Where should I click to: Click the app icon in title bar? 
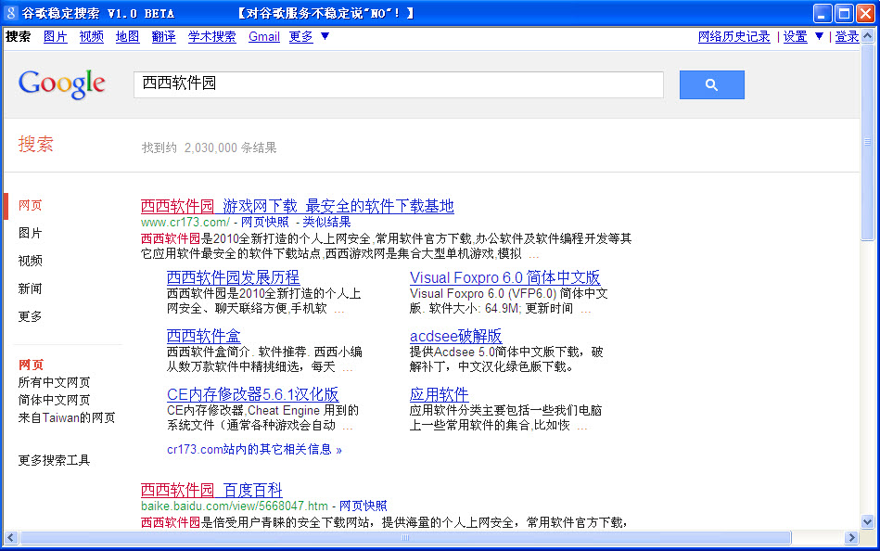pos(10,13)
